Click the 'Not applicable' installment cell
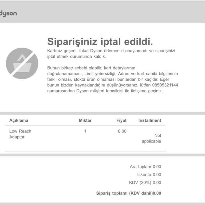This screenshot has width=205, height=205. pyautogui.click(x=151, y=138)
